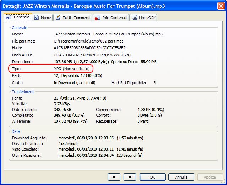Click the hash value A1CB18F5908C8B6AD9D5913DCDCFB8F2
Viewport: 227px width, 185px height.
(x=90, y=48)
